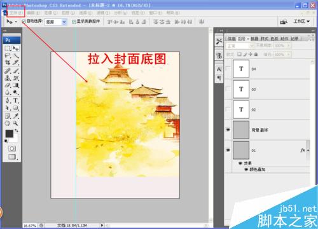Switch to the 样式 panel tab

point(264,39)
